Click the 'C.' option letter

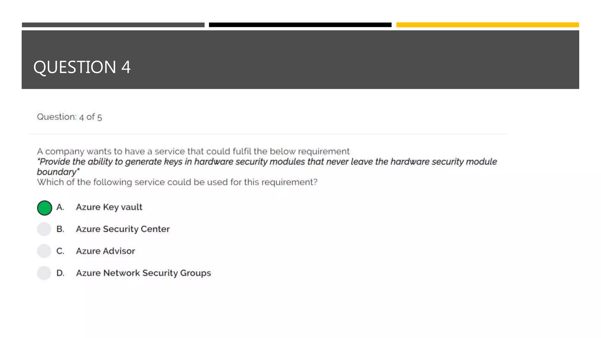[60, 251]
